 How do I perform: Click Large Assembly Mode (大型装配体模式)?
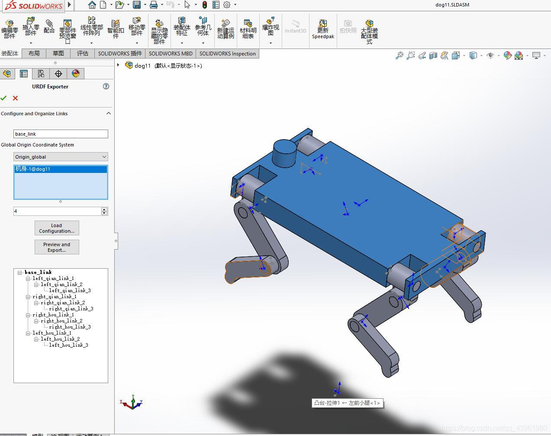pos(369,31)
